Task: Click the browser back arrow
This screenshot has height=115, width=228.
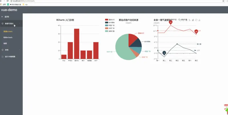Action: click(x=1, y=1)
